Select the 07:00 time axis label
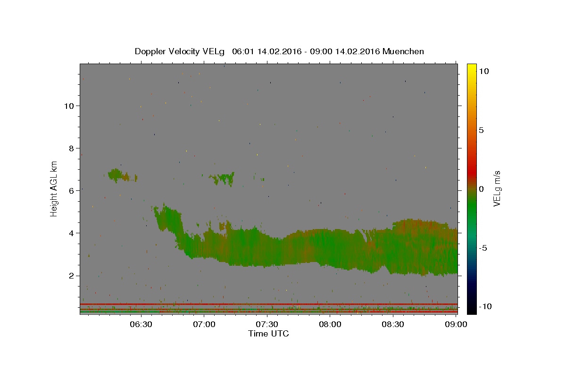 [x=204, y=324]
